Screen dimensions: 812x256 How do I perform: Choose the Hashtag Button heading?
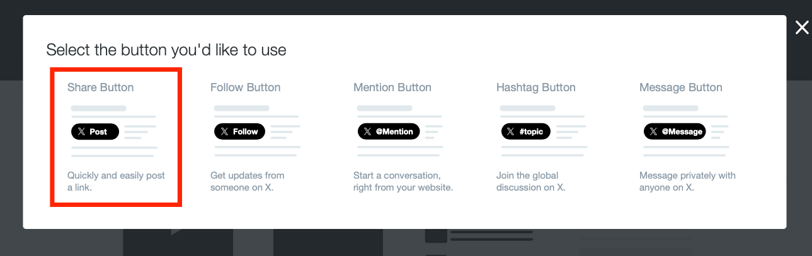536,87
